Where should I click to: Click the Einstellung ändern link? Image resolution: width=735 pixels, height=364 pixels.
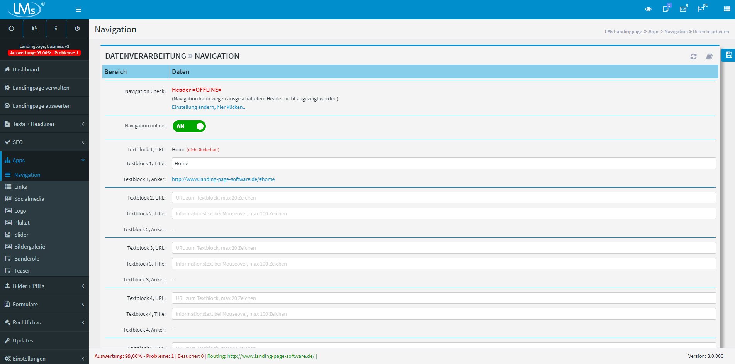[209, 107]
